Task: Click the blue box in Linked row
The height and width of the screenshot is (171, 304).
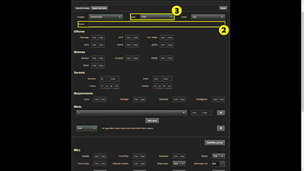Action: click(164, 86)
